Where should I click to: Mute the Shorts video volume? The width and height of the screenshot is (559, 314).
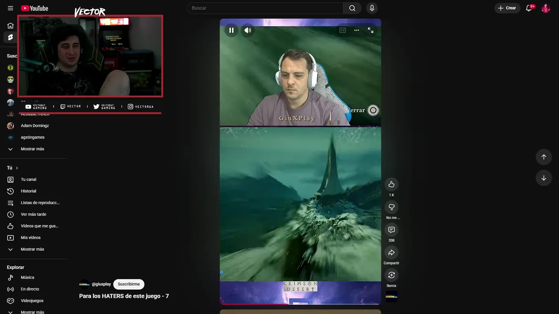(248, 30)
